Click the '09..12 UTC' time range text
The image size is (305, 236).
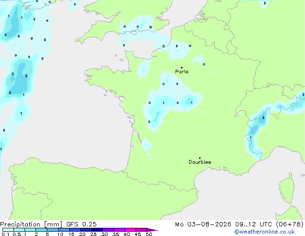254,224
